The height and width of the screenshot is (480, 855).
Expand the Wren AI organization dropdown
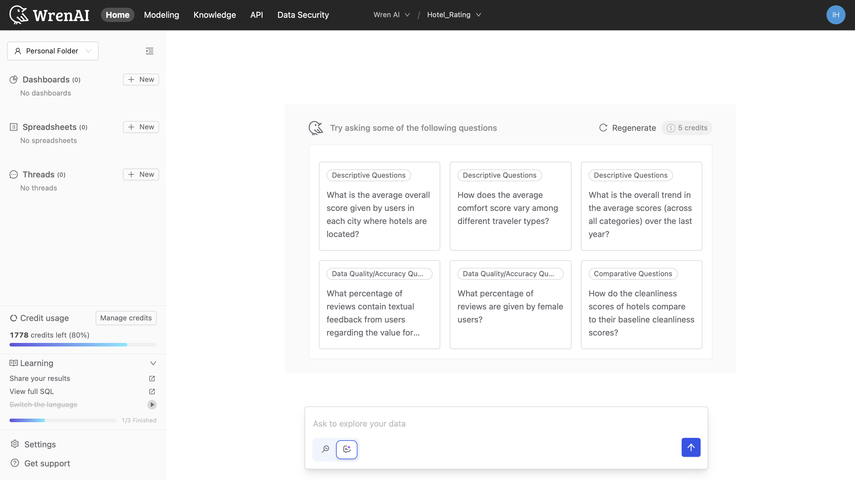click(392, 15)
